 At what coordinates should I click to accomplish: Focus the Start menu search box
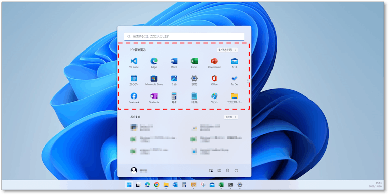184,36
